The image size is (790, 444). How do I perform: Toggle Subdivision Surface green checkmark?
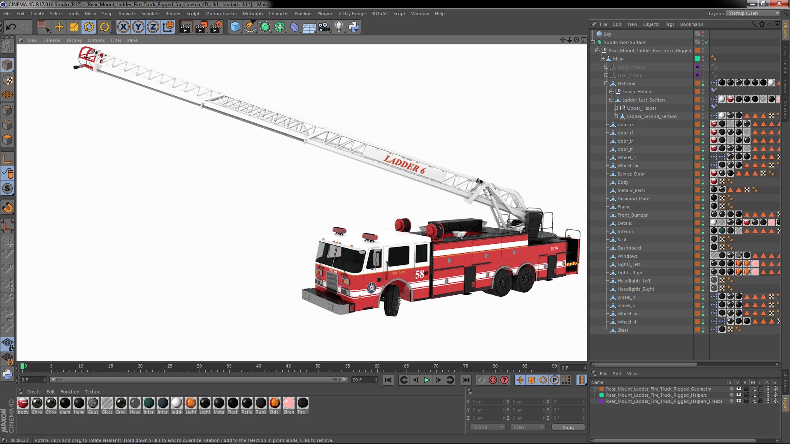[x=707, y=42]
